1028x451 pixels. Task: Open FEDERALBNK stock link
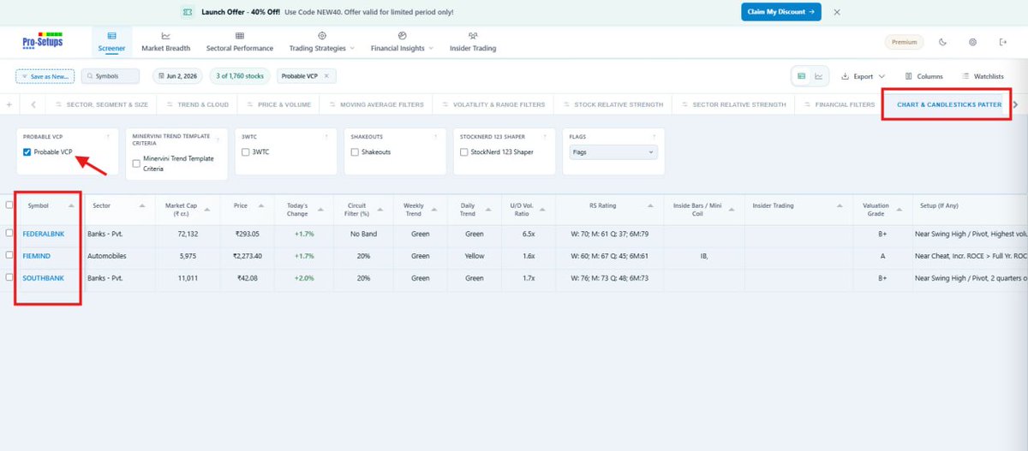[x=44, y=233]
